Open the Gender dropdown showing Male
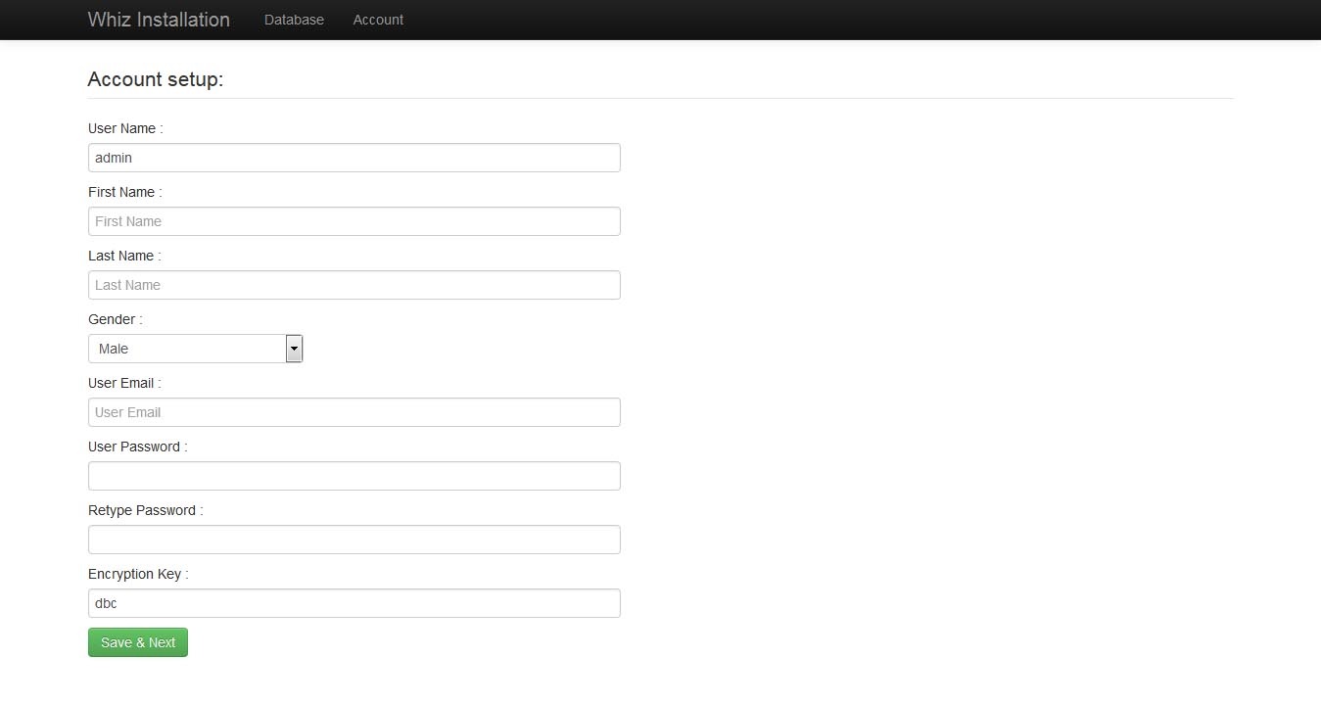This screenshot has height=706, width=1321. point(196,349)
